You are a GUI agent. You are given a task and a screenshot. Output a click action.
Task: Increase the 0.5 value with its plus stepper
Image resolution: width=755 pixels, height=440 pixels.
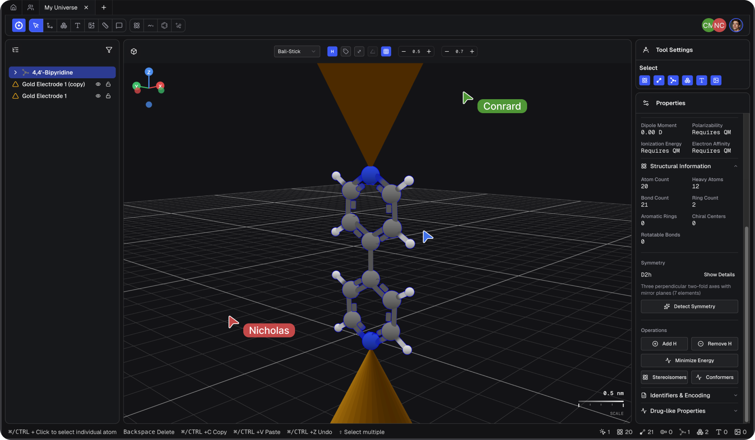[428, 51]
